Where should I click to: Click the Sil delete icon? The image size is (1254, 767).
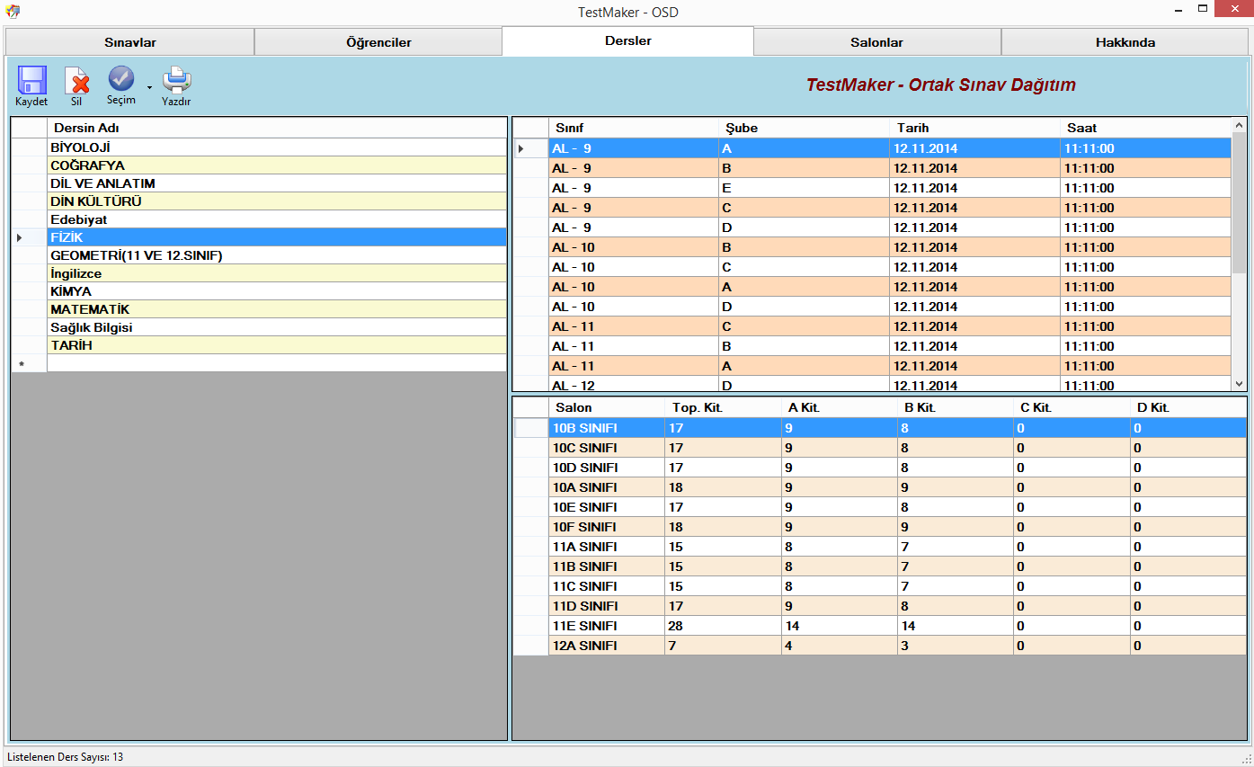coord(77,81)
